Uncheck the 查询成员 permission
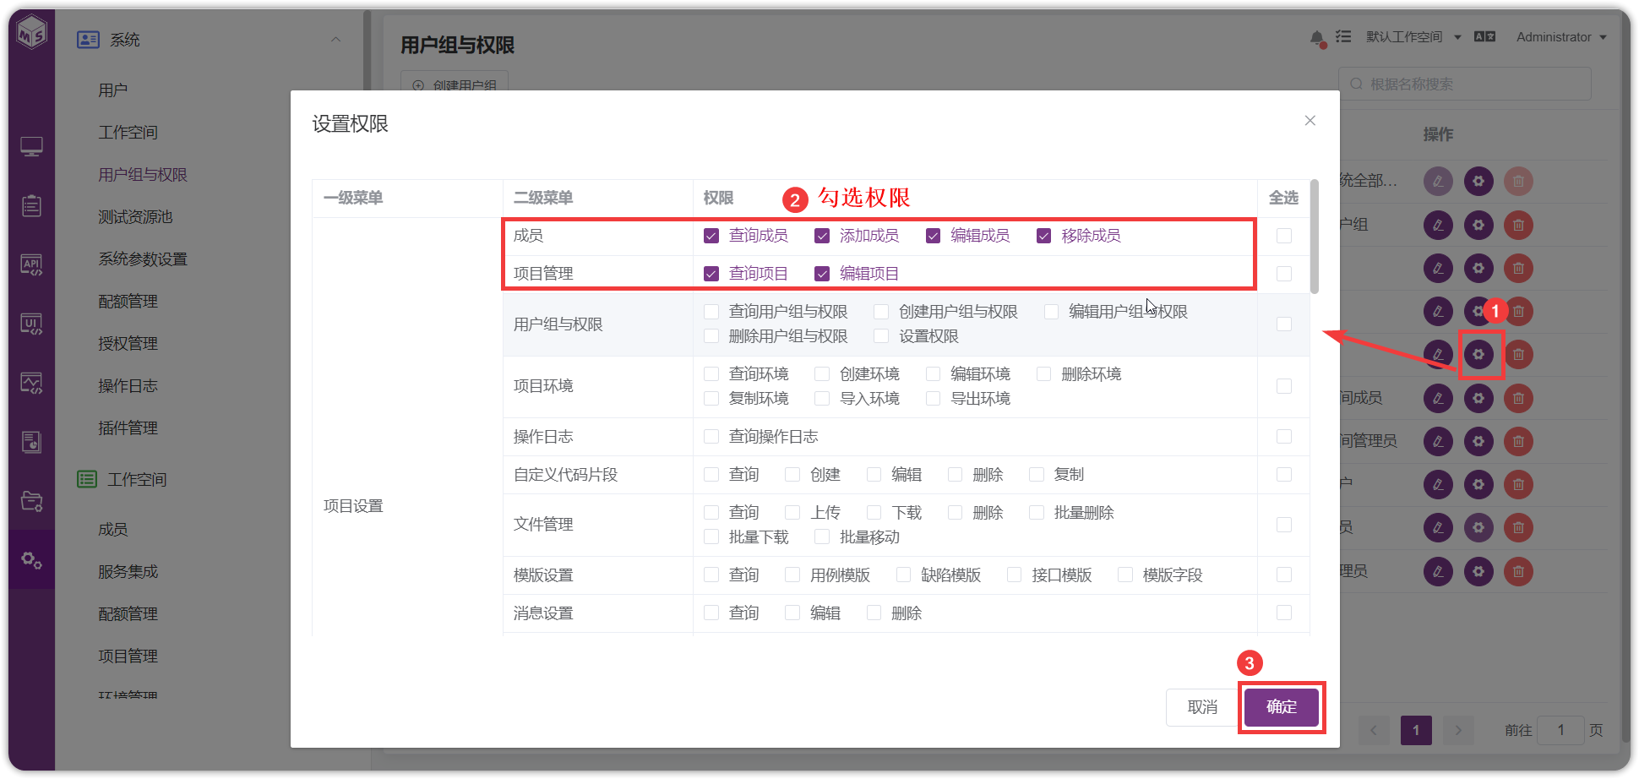The width and height of the screenshot is (1639, 779). [711, 236]
